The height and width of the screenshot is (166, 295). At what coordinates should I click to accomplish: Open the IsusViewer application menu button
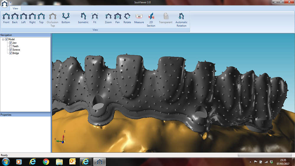(x=4, y=4)
